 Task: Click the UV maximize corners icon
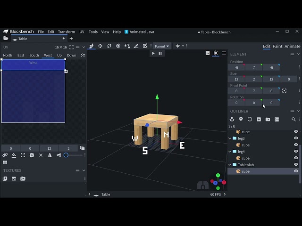coord(23,155)
